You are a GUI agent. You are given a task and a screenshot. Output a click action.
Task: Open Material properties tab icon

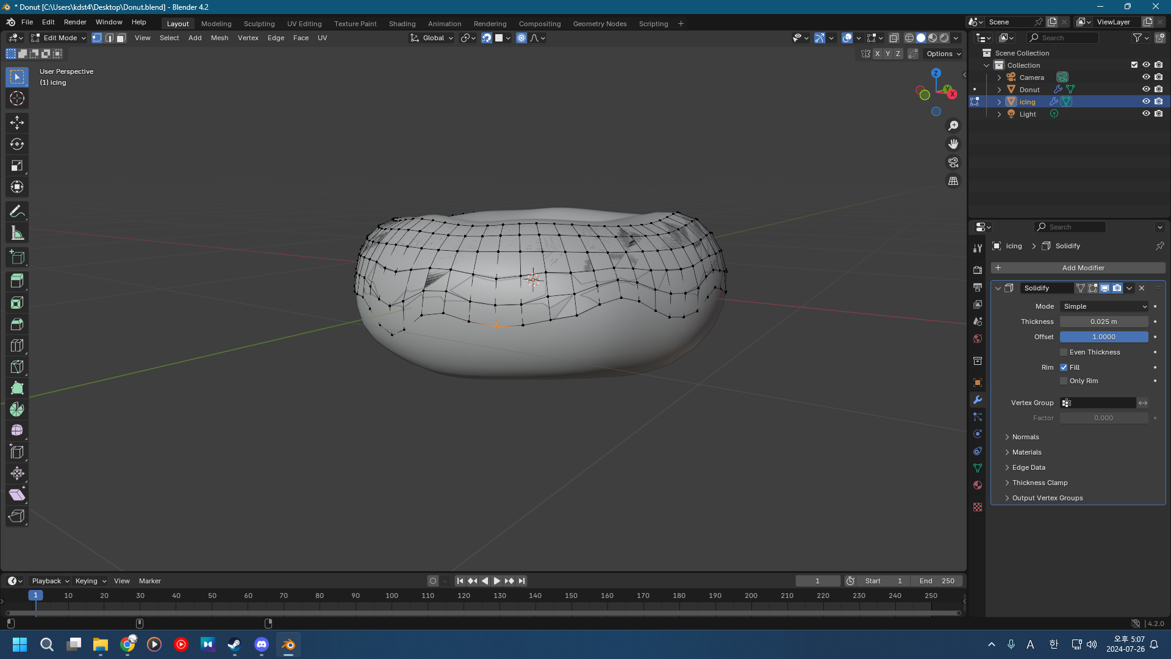(x=978, y=485)
